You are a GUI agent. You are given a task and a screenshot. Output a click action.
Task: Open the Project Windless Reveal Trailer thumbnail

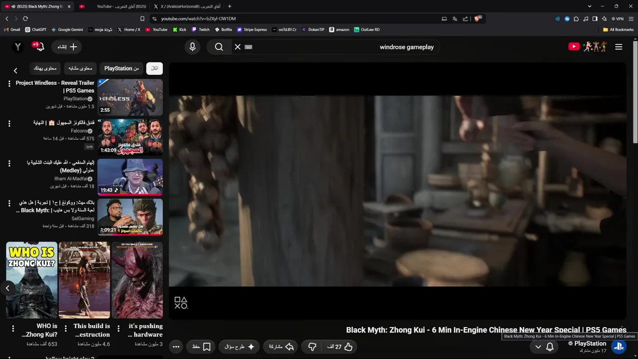pyautogui.click(x=130, y=97)
